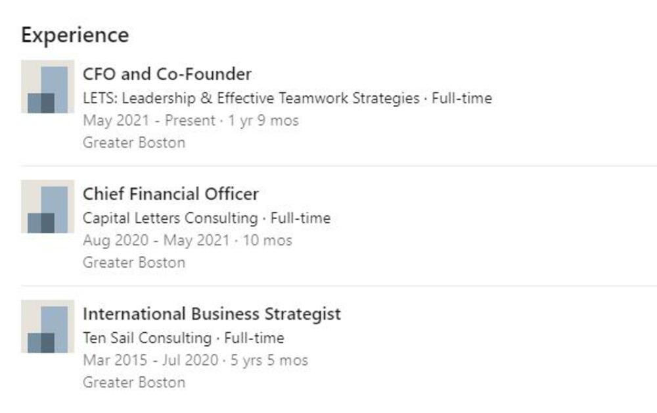The image size is (657, 413).
Task: Click the Capital Letters Consulting logo icon
Action: 47,206
